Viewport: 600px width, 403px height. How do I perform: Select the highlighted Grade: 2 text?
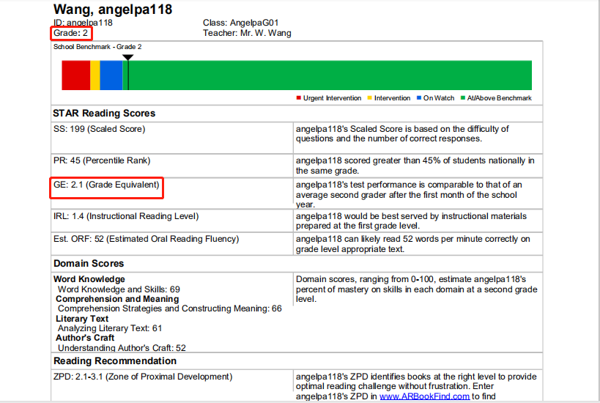pyautogui.click(x=71, y=33)
